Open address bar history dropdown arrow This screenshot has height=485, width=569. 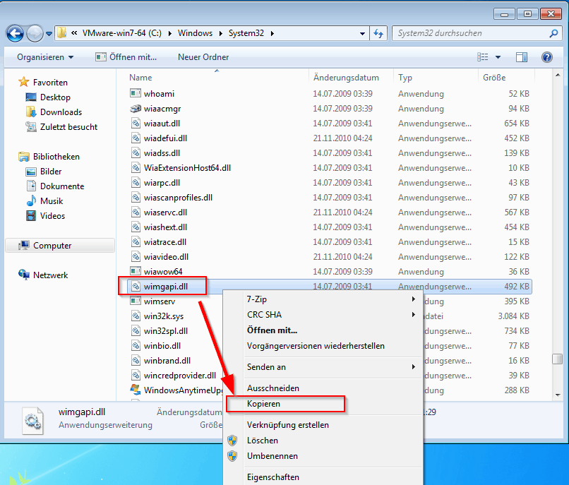362,33
